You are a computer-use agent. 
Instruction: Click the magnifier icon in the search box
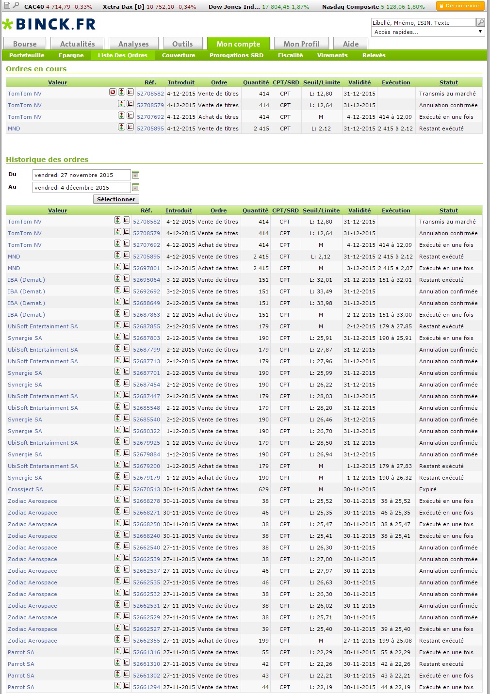tap(480, 22)
